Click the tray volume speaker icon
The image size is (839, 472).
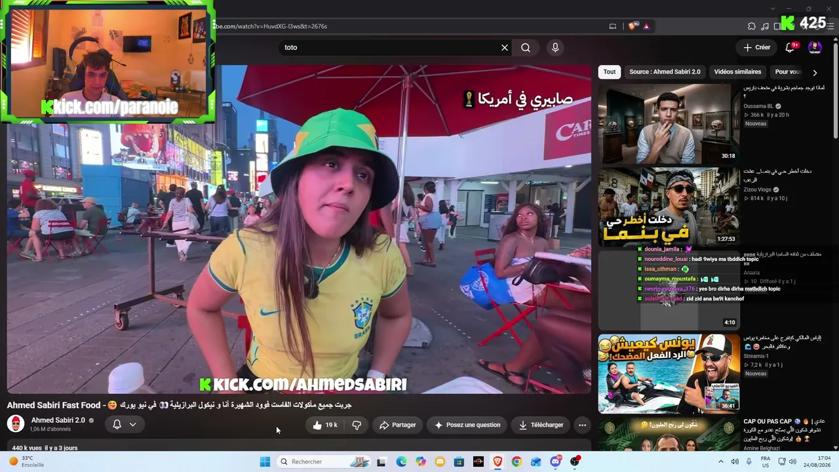pos(735,462)
